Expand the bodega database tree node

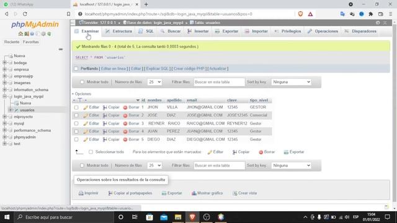click(x=4, y=63)
